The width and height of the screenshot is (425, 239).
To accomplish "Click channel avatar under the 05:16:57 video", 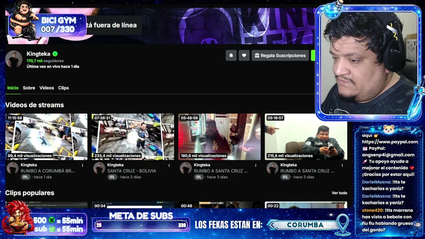I will 272,168.
